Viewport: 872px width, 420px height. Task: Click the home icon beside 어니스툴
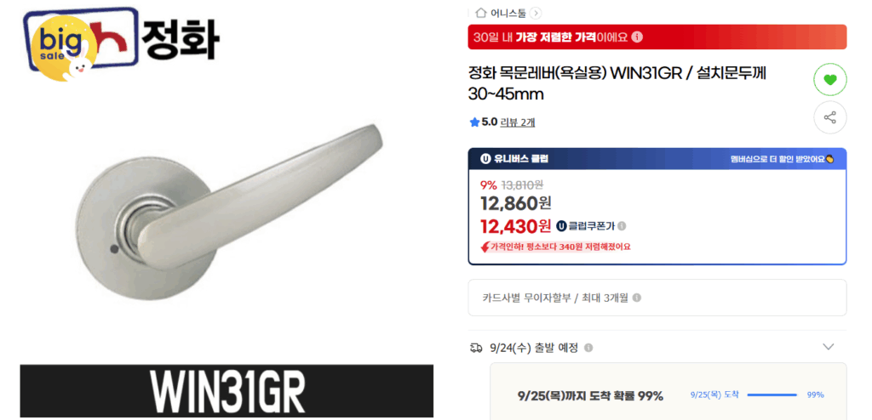pyautogui.click(x=481, y=13)
